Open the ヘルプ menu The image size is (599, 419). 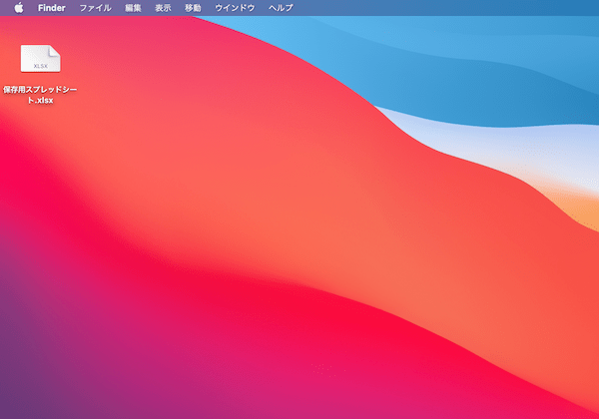point(281,8)
